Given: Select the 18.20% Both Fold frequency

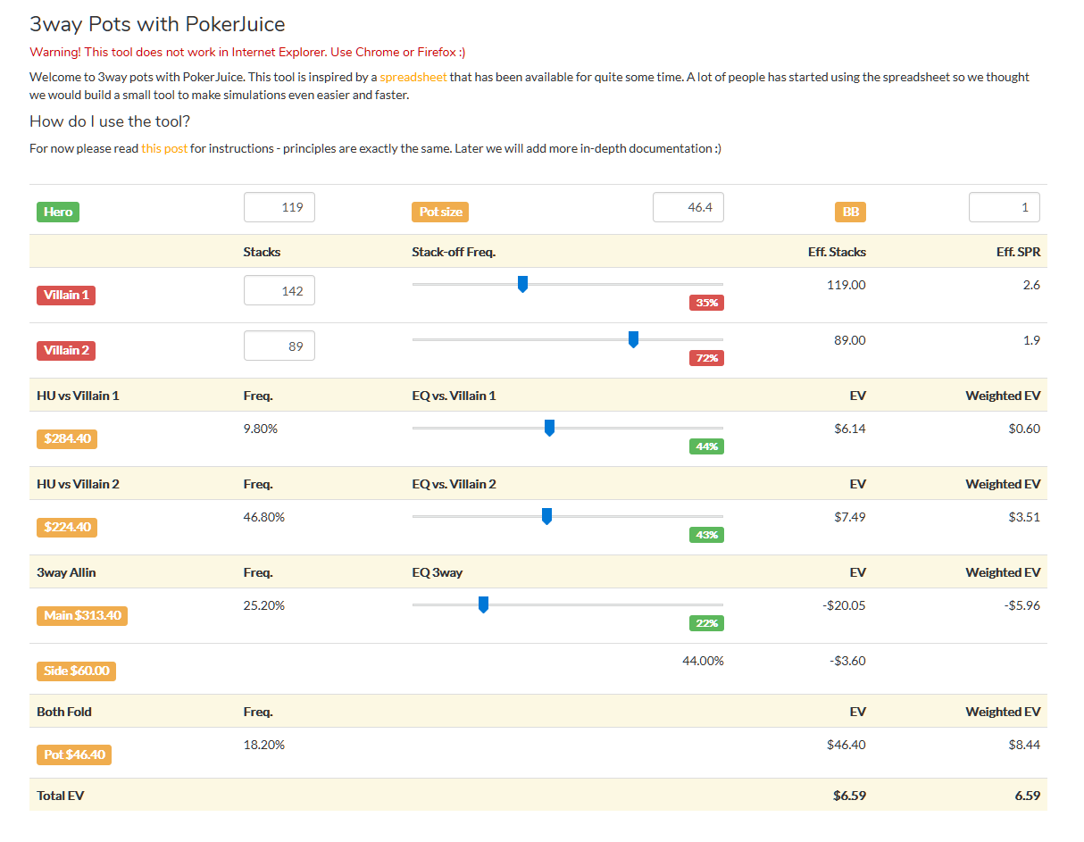Looking at the screenshot, I should coord(264,745).
